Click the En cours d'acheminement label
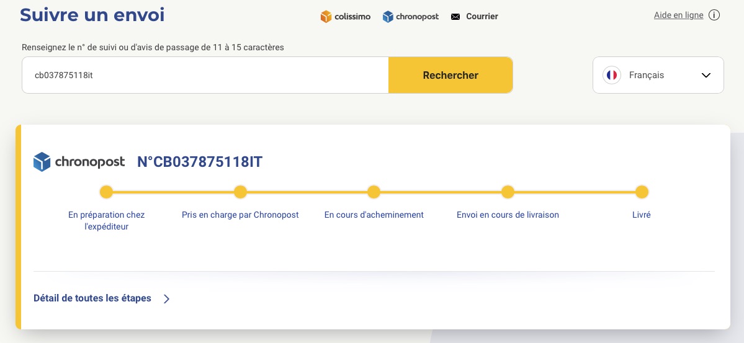The width and height of the screenshot is (744, 343). (x=374, y=215)
